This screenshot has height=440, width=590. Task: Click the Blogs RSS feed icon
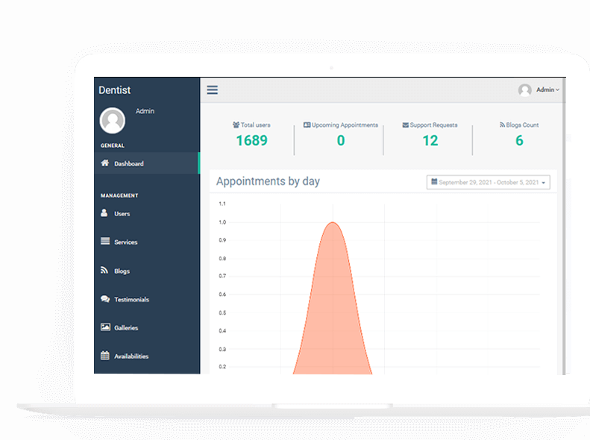pos(105,271)
